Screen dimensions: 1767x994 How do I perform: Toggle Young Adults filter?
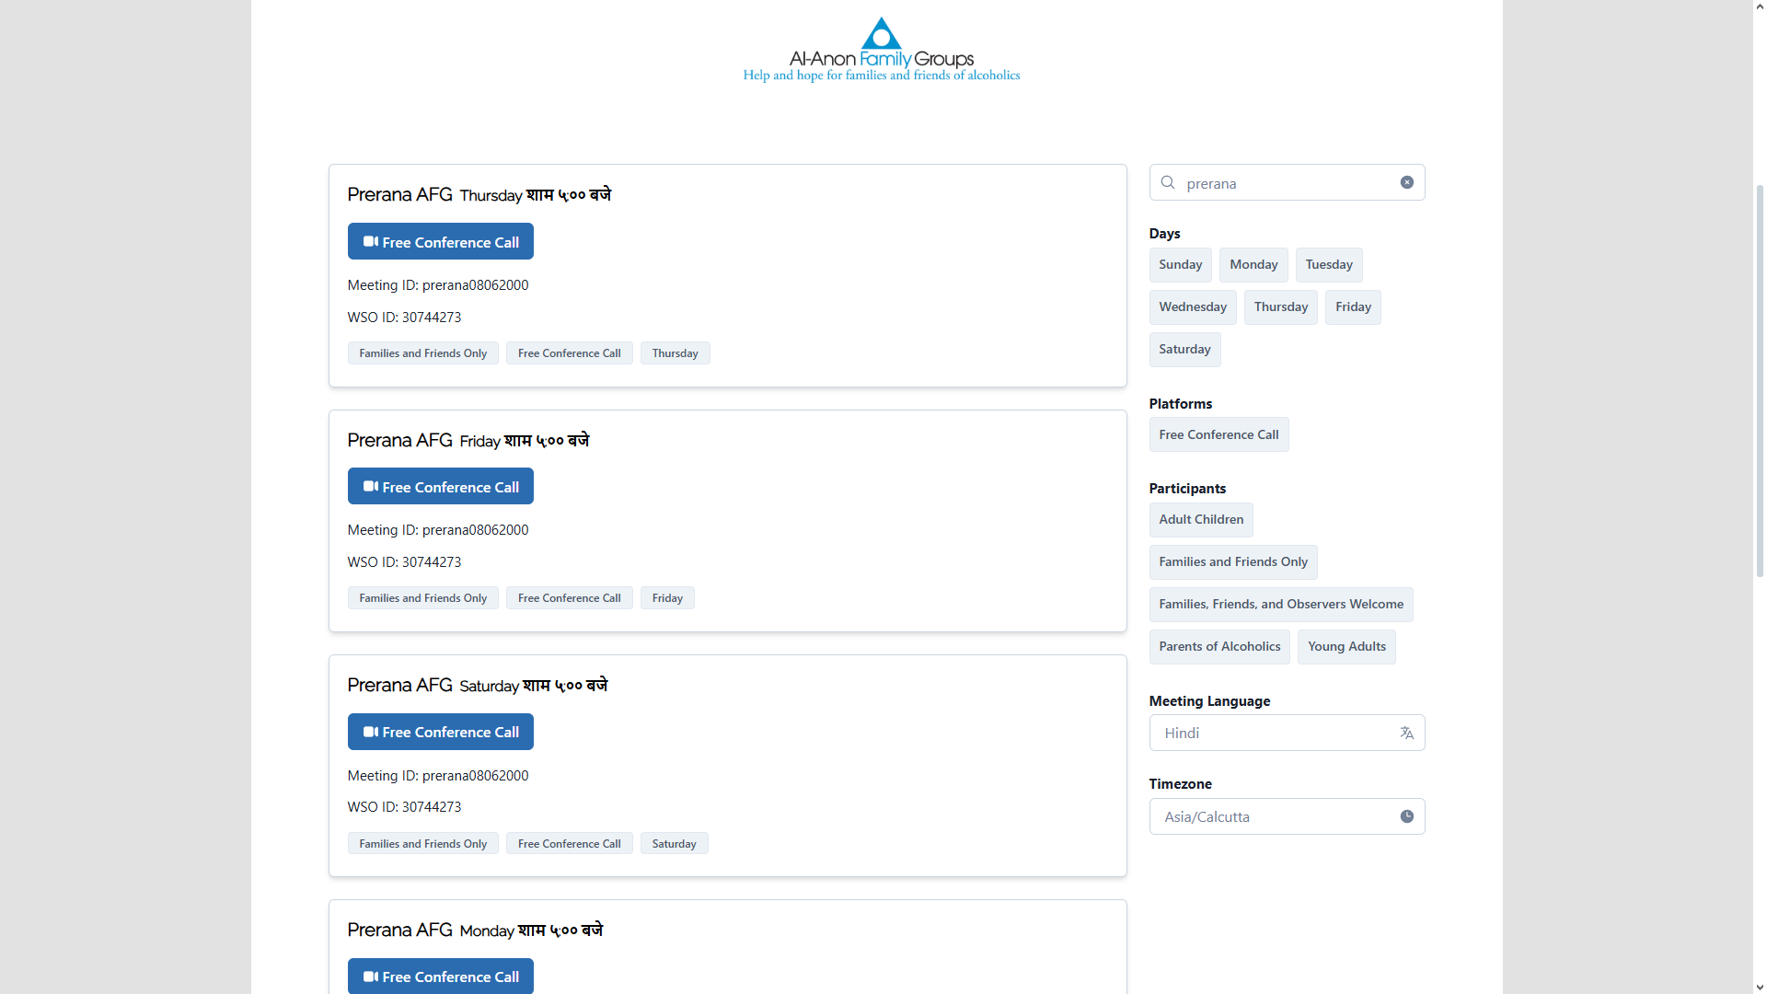tap(1346, 647)
